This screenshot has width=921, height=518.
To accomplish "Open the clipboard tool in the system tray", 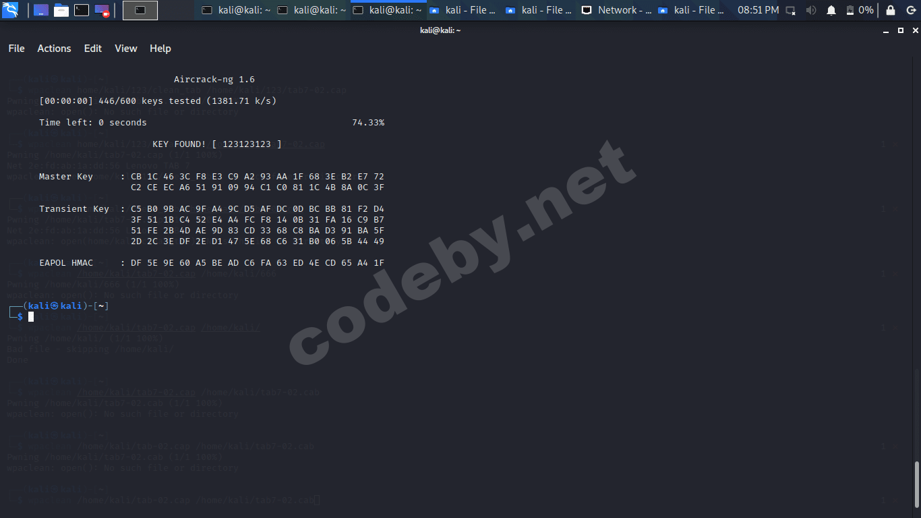I will click(790, 10).
